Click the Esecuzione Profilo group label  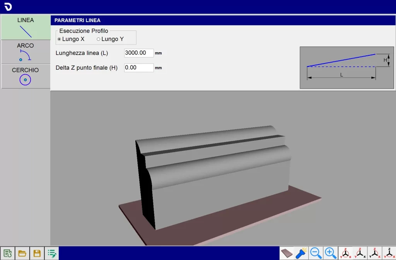point(84,31)
